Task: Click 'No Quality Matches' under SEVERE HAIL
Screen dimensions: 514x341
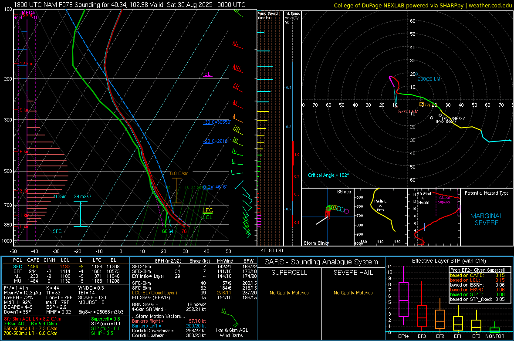Action: point(353,293)
